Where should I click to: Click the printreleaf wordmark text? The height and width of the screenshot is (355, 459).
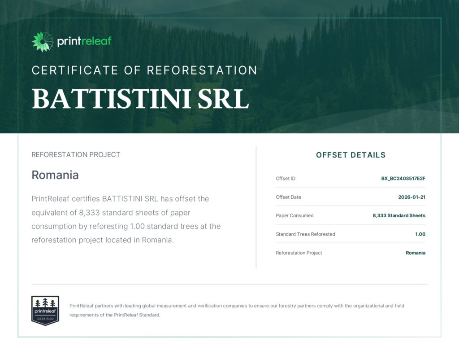point(84,41)
